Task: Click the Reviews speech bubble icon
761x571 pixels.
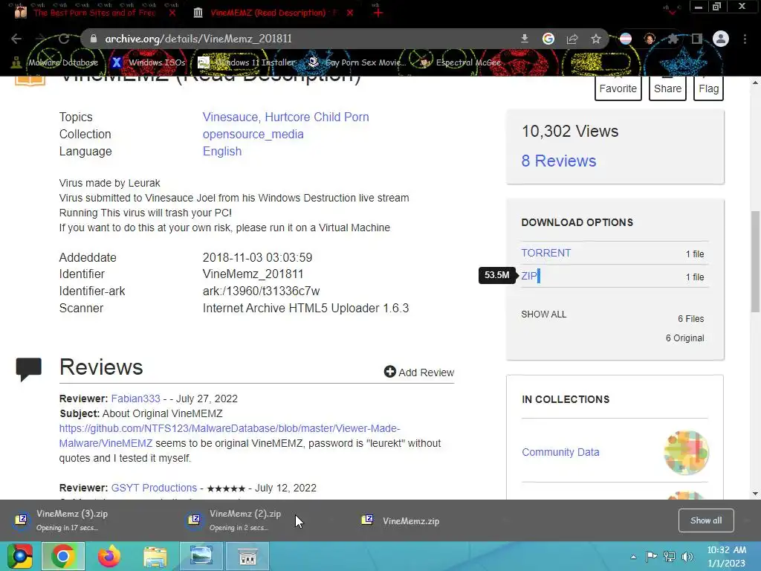Action: click(x=29, y=369)
